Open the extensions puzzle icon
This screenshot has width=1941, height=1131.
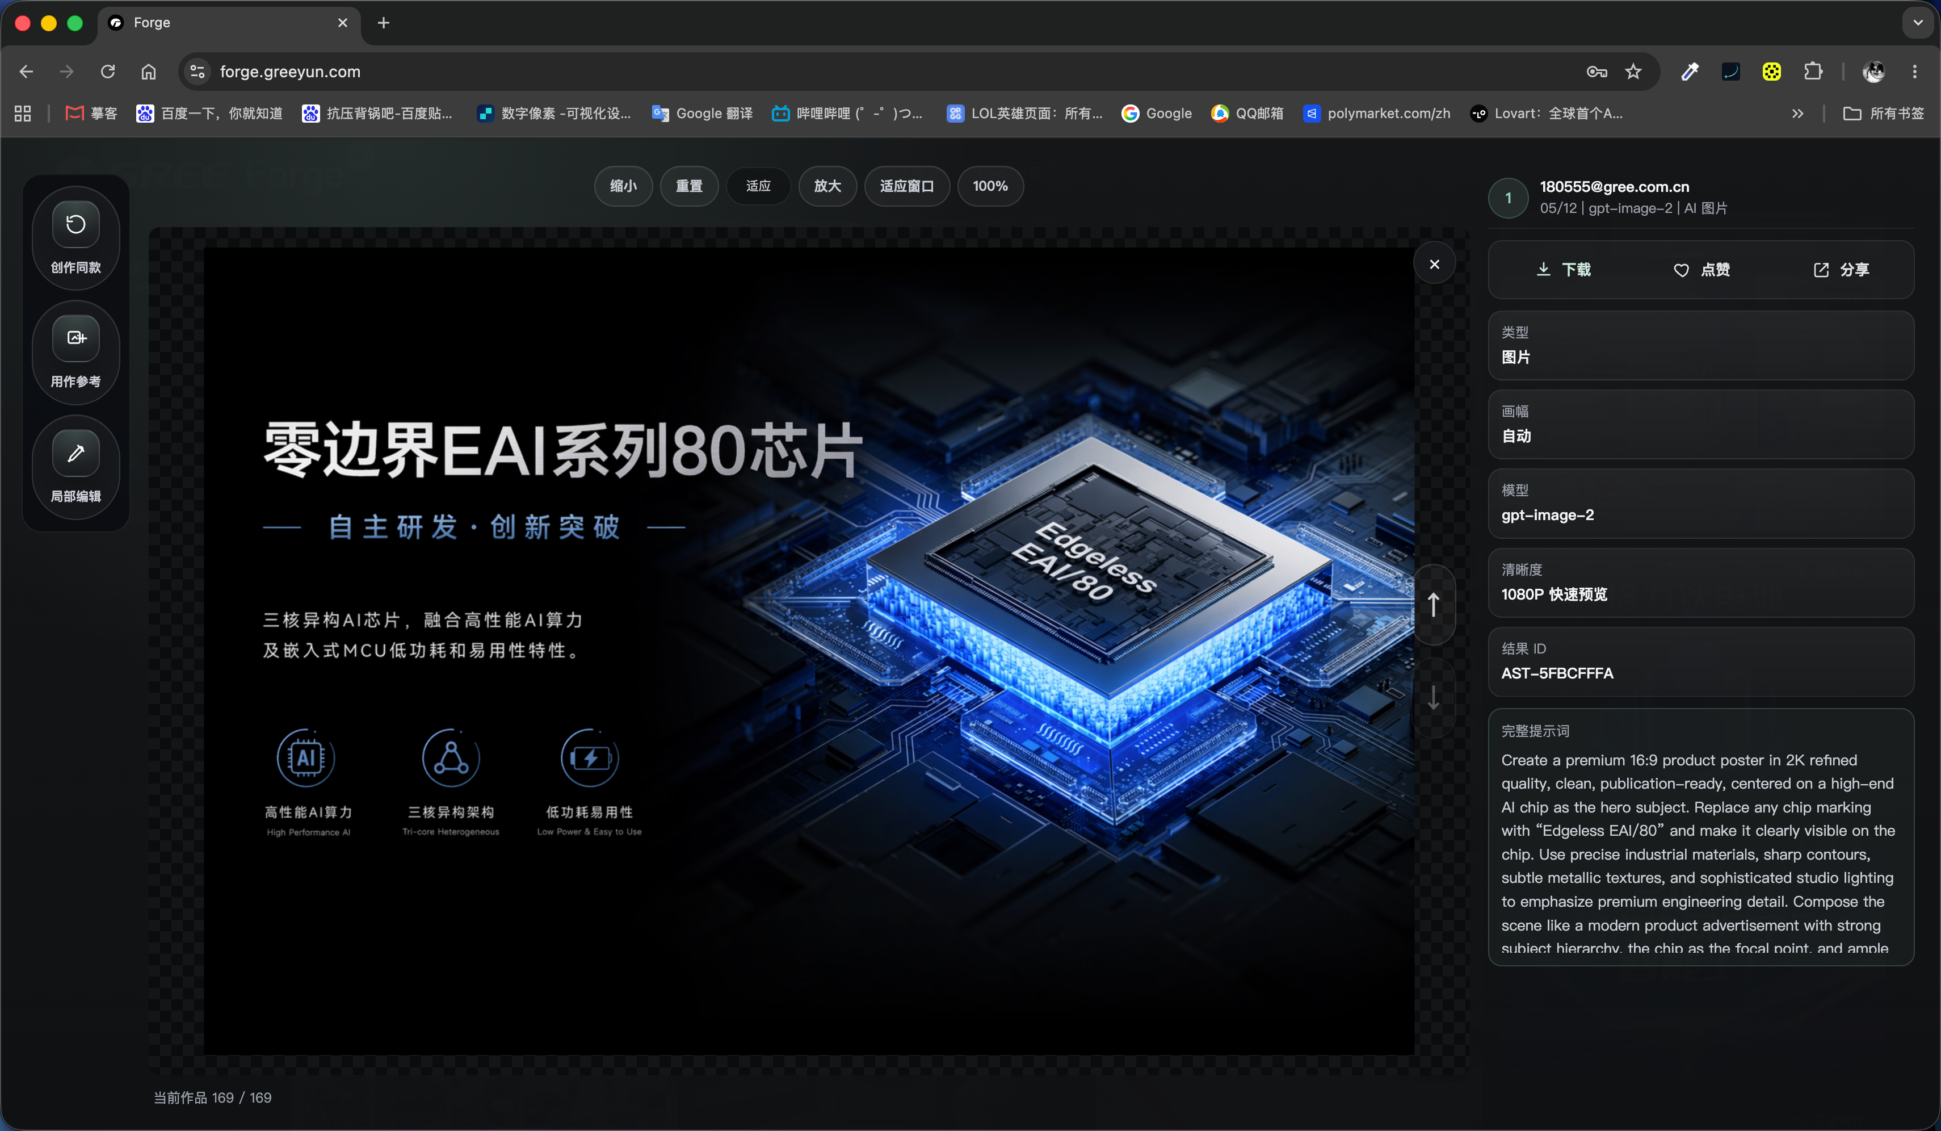pos(1813,72)
